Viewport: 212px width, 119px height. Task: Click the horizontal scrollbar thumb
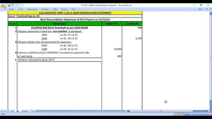[x=161, y=111]
